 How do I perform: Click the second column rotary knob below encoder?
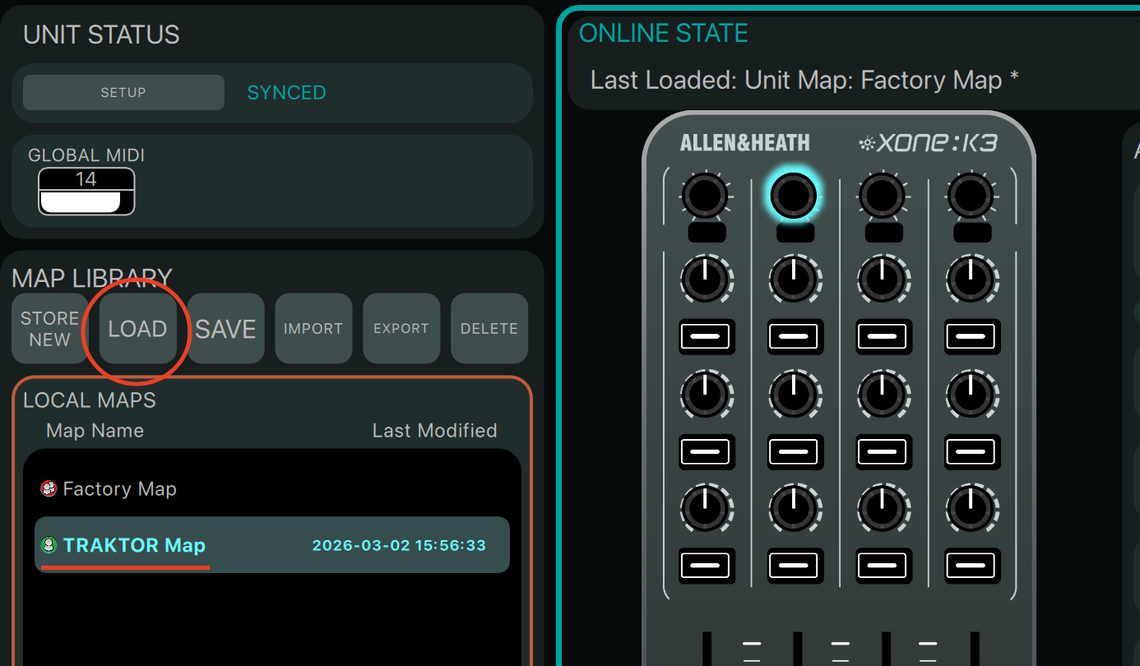click(x=794, y=280)
